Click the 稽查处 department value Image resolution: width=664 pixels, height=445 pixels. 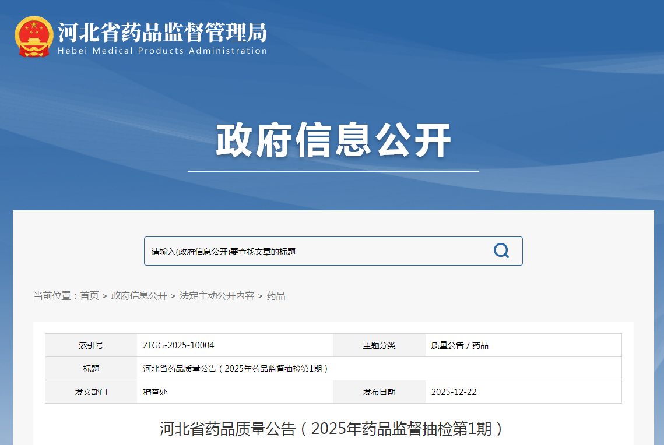click(x=156, y=392)
